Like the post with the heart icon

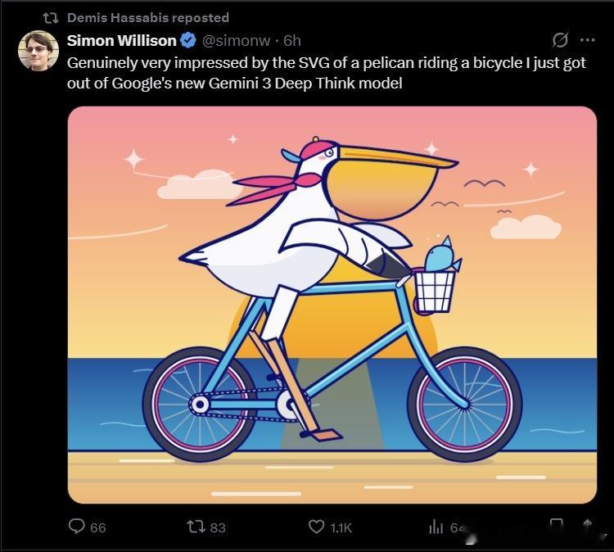(316, 527)
